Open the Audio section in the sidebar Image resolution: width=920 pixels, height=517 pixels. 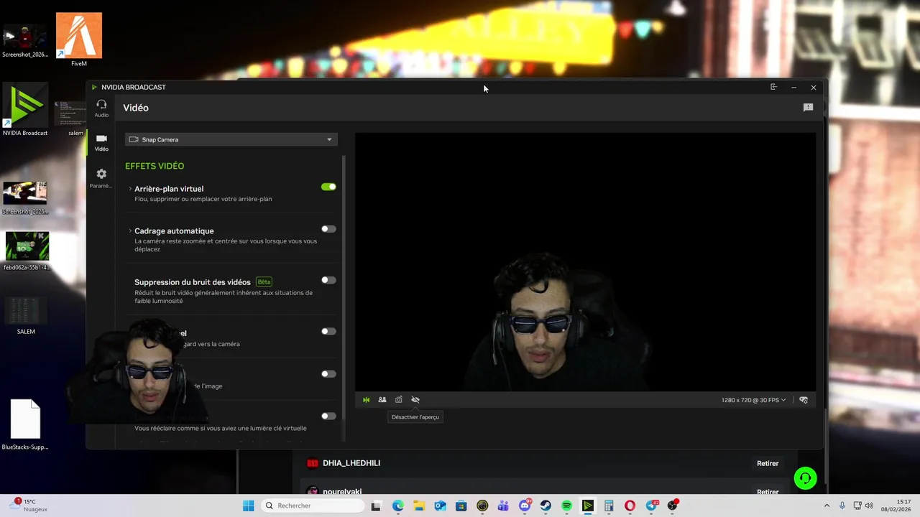coord(101,108)
